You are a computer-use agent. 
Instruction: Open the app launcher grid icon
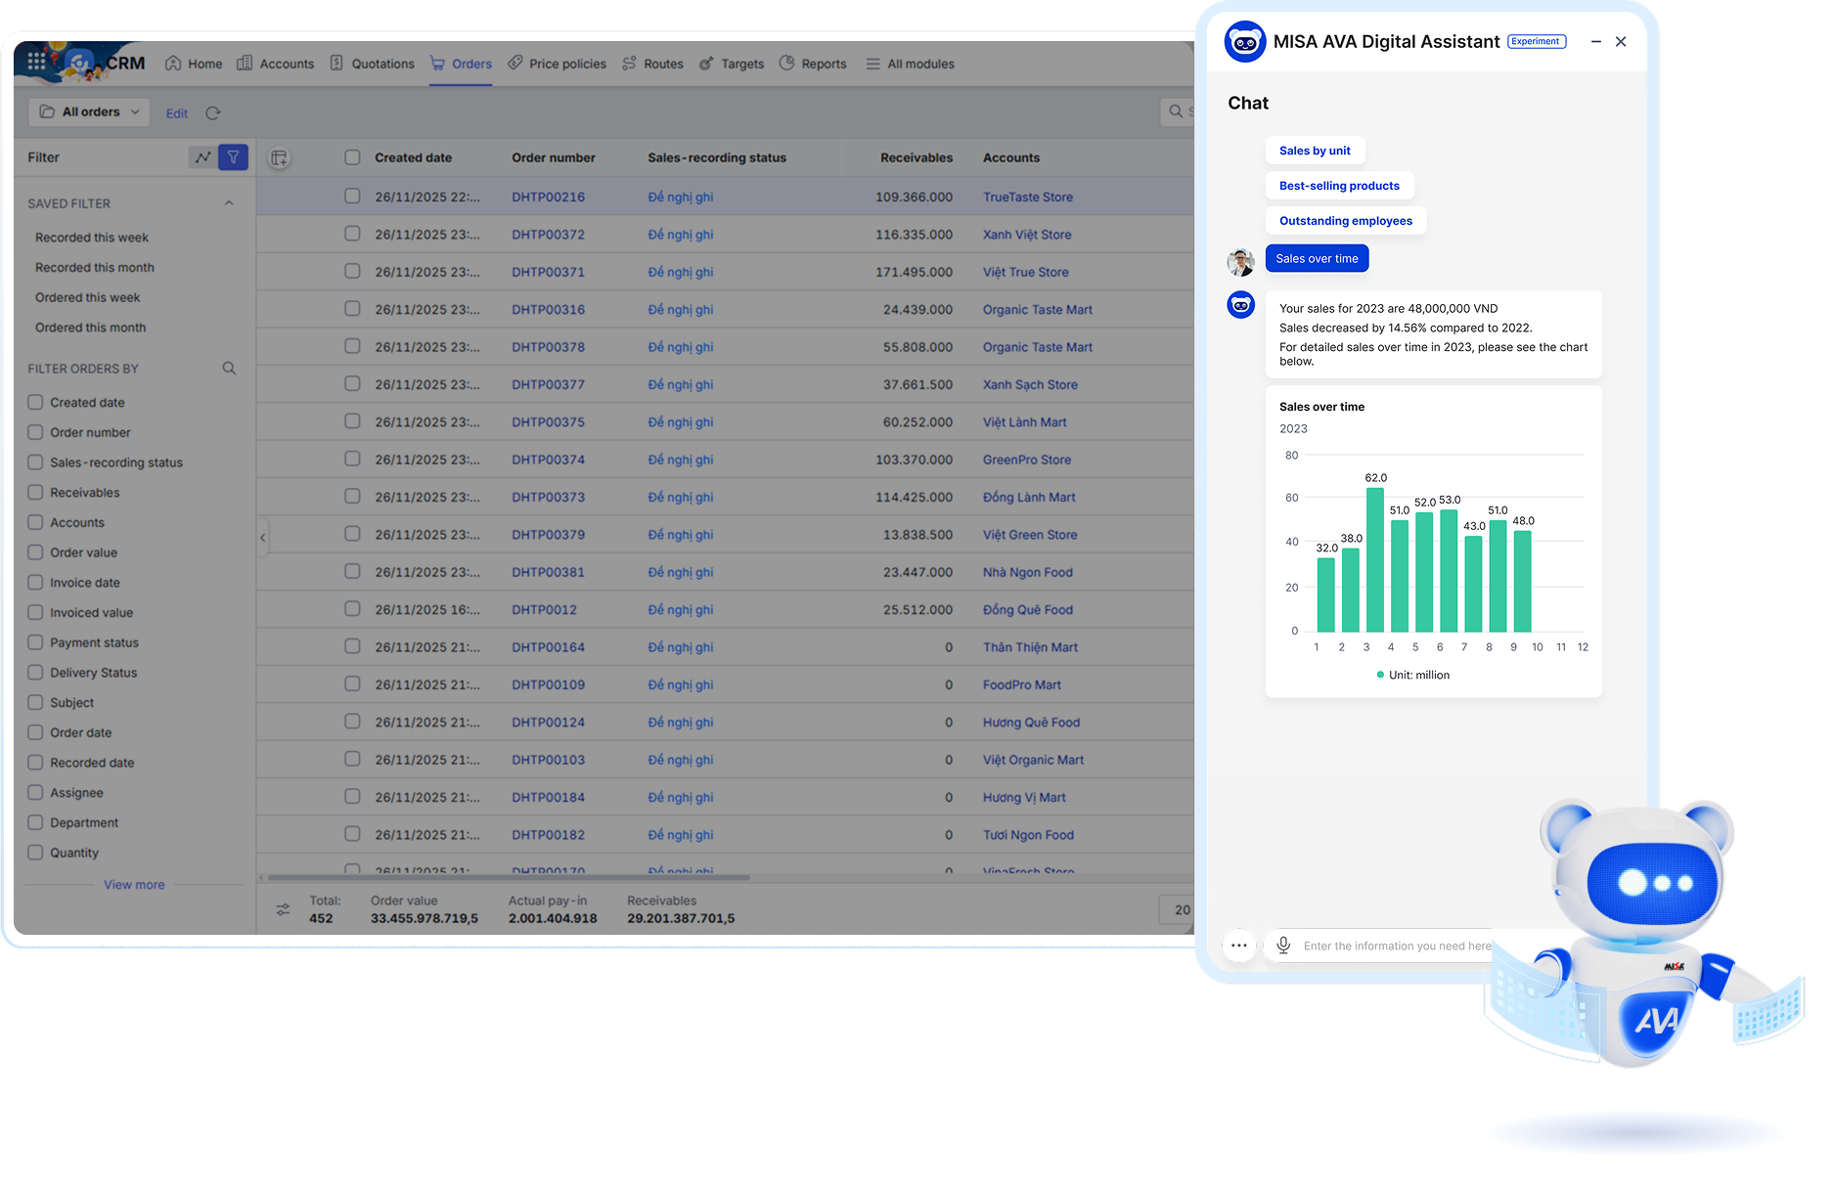pyautogui.click(x=36, y=61)
